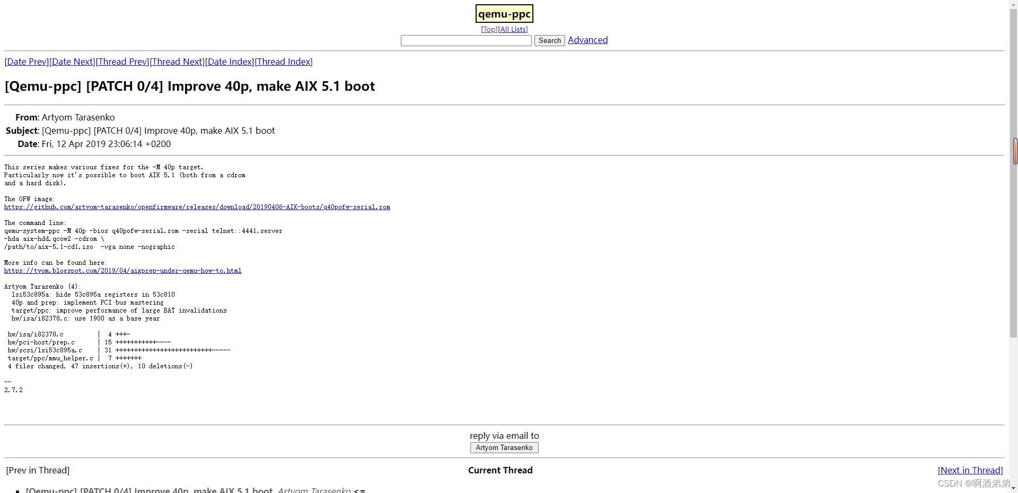This screenshot has height=493, width=1018.
Task: Go to Date Next message
Action: [x=72, y=62]
